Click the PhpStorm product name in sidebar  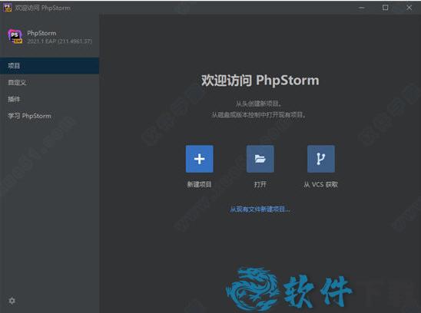41,33
